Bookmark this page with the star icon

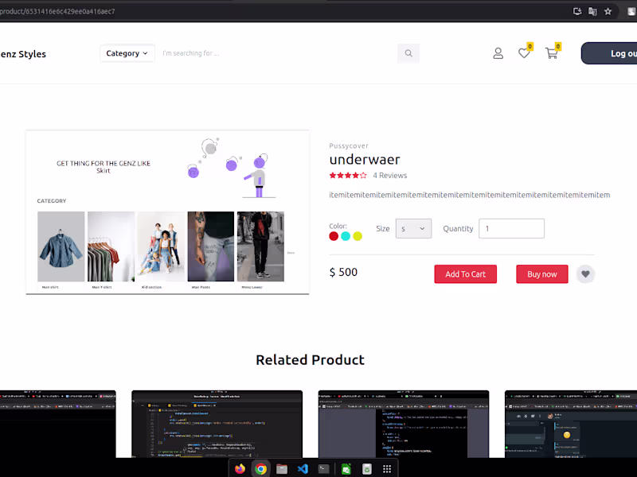click(608, 11)
